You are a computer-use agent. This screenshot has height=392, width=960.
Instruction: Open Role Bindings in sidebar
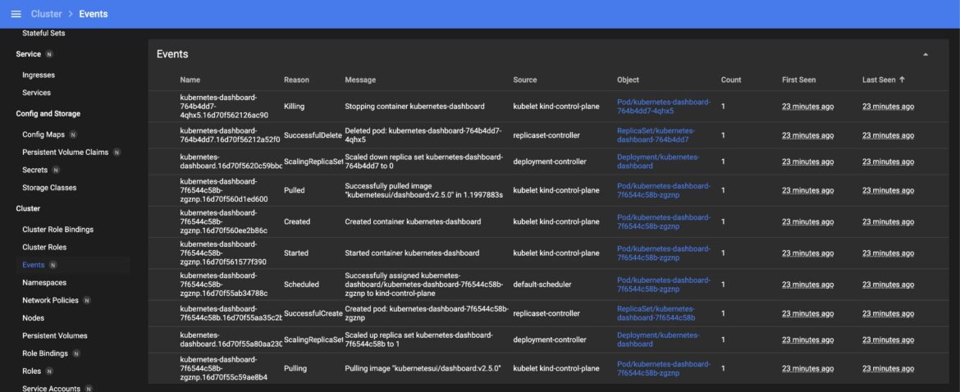(x=45, y=353)
